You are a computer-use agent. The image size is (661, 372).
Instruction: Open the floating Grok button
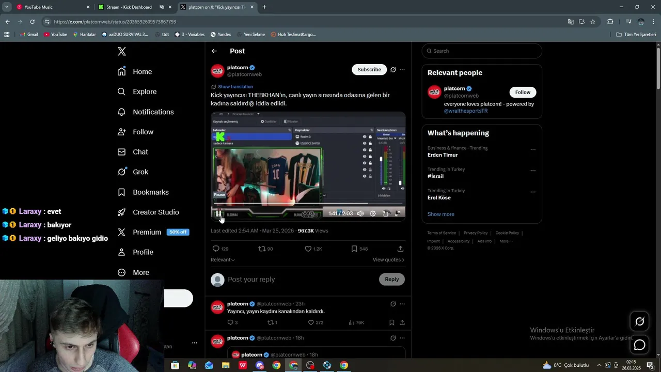click(639, 322)
